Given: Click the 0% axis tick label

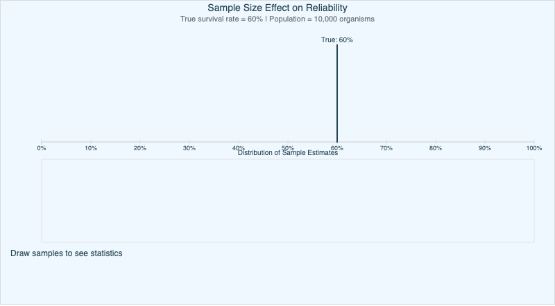Looking at the screenshot, I should 42,148.
